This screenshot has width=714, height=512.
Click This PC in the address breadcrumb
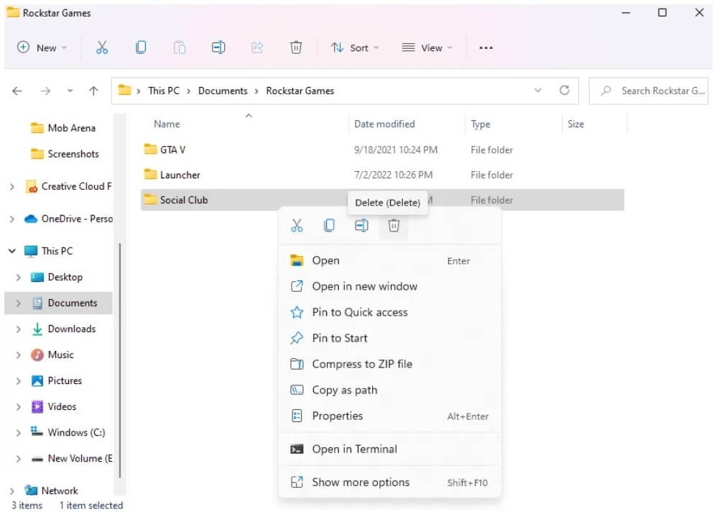[164, 91]
